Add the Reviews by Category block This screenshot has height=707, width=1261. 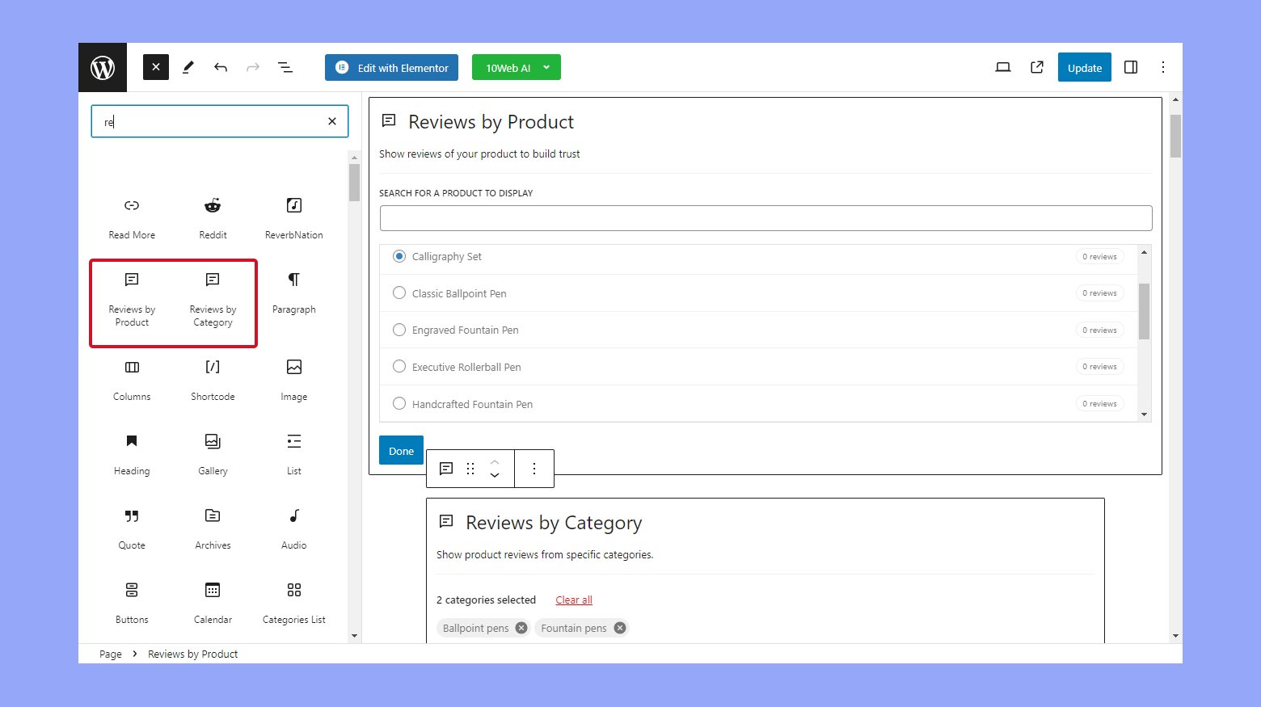coord(213,301)
